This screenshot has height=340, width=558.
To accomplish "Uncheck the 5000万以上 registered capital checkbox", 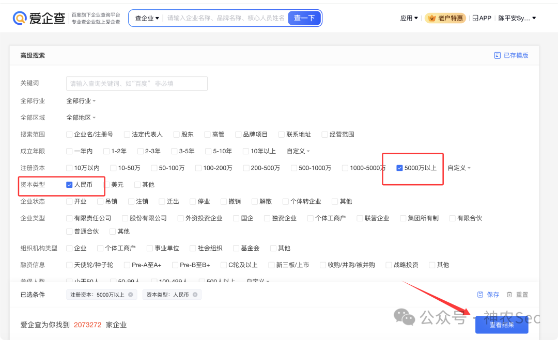I will pos(399,168).
